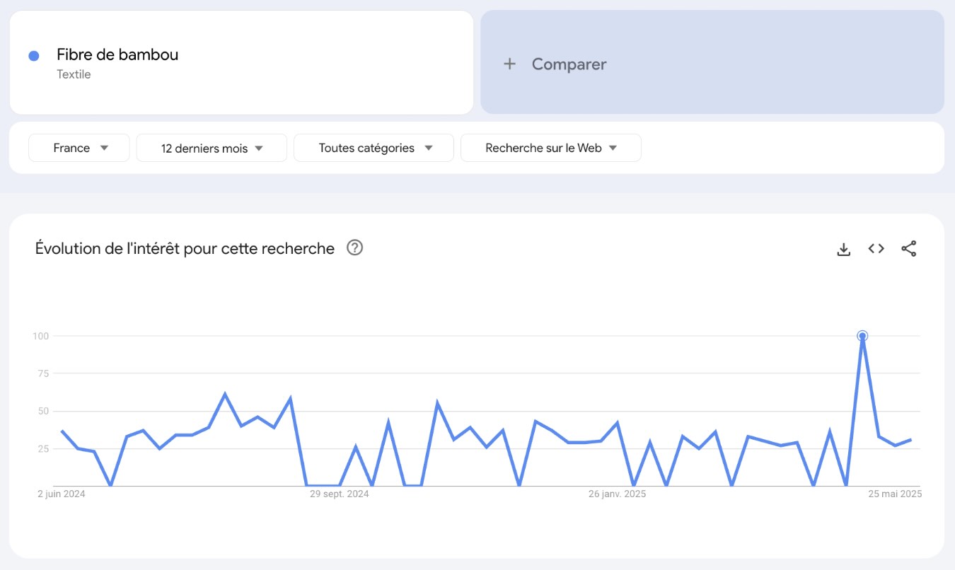Click the 50 value on the y-axis
Image resolution: width=955 pixels, height=570 pixels.
pyautogui.click(x=43, y=411)
